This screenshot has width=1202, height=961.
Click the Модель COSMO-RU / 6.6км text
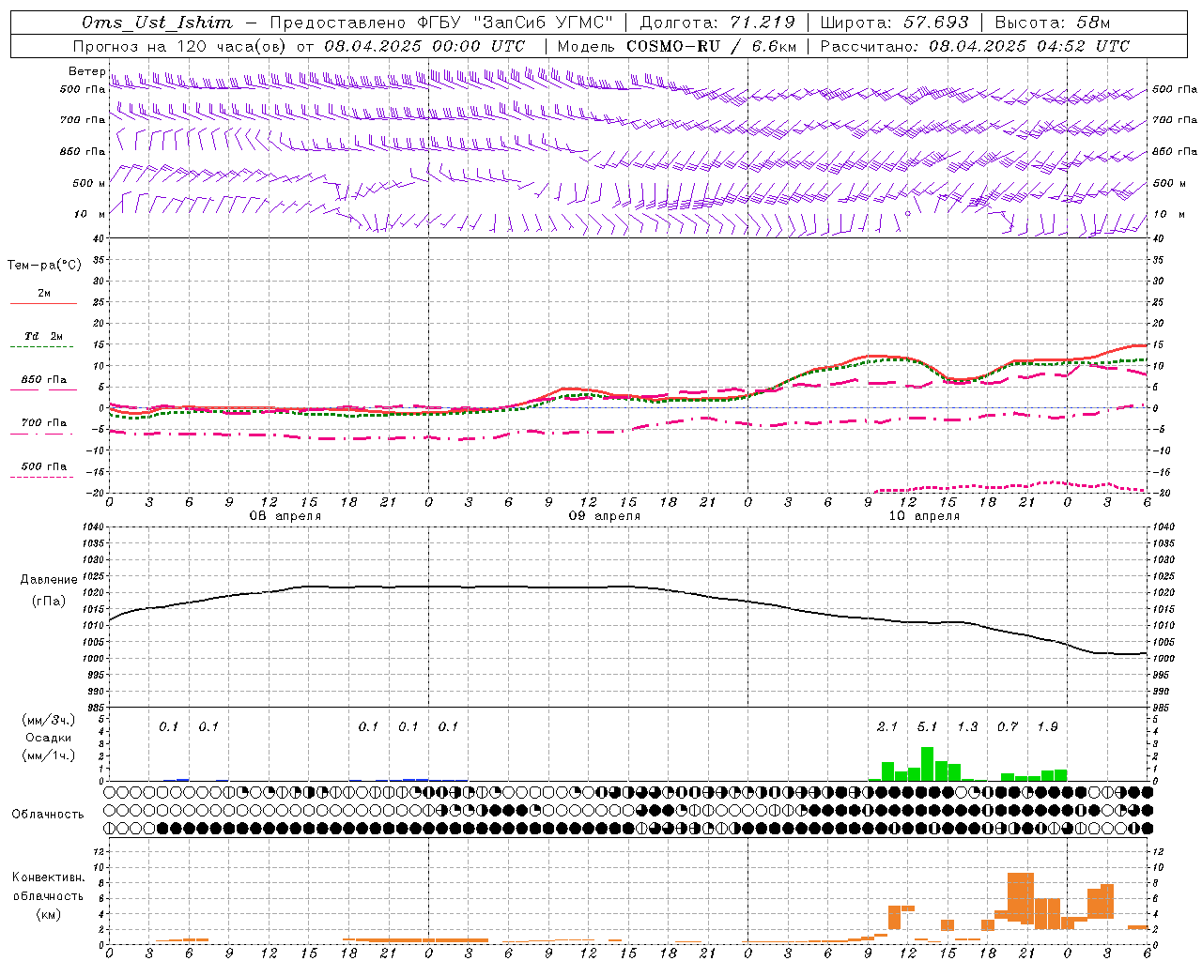click(677, 46)
